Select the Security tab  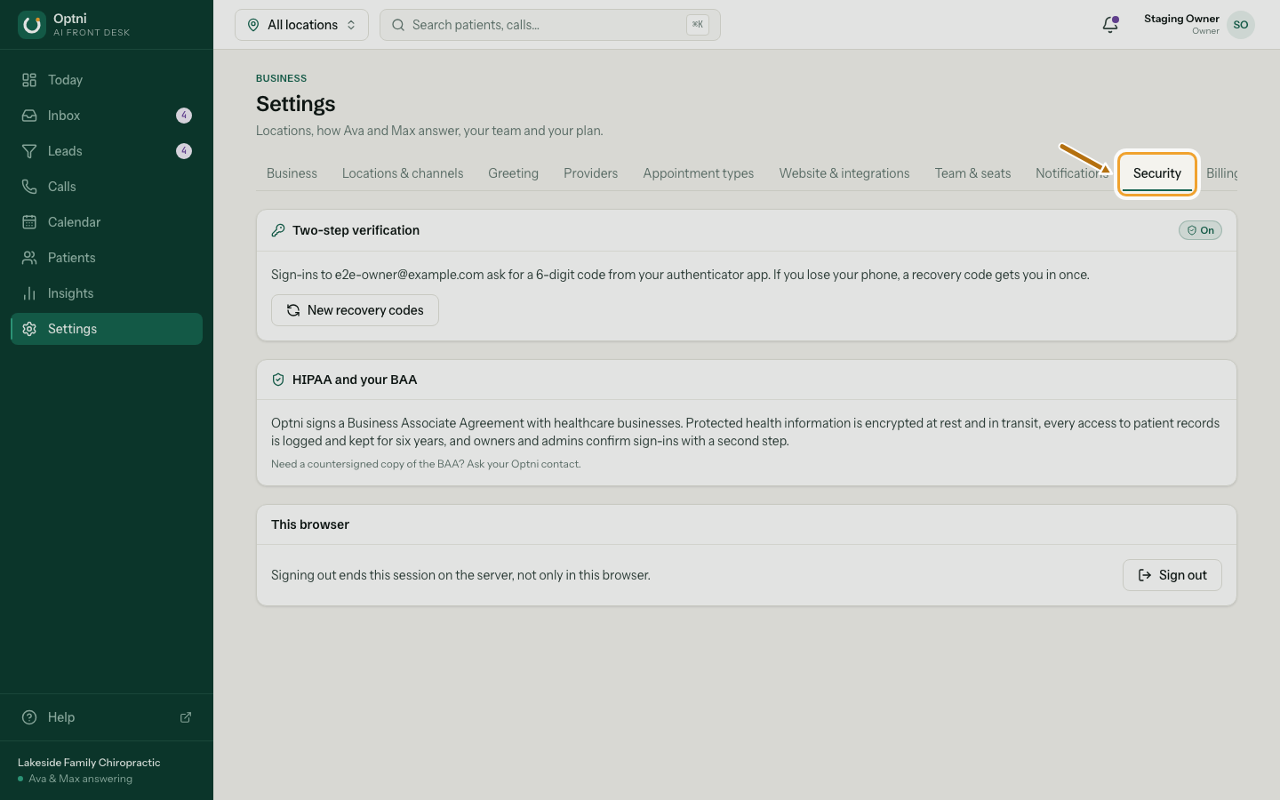click(1157, 173)
